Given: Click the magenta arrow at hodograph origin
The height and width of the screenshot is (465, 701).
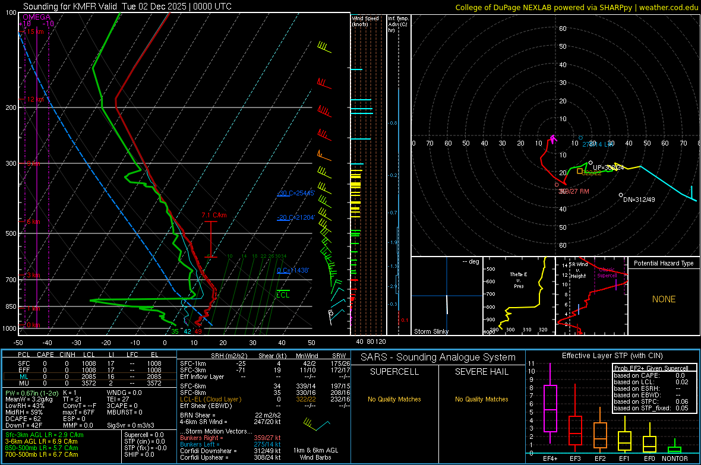Looking at the screenshot, I should (554, 139).
